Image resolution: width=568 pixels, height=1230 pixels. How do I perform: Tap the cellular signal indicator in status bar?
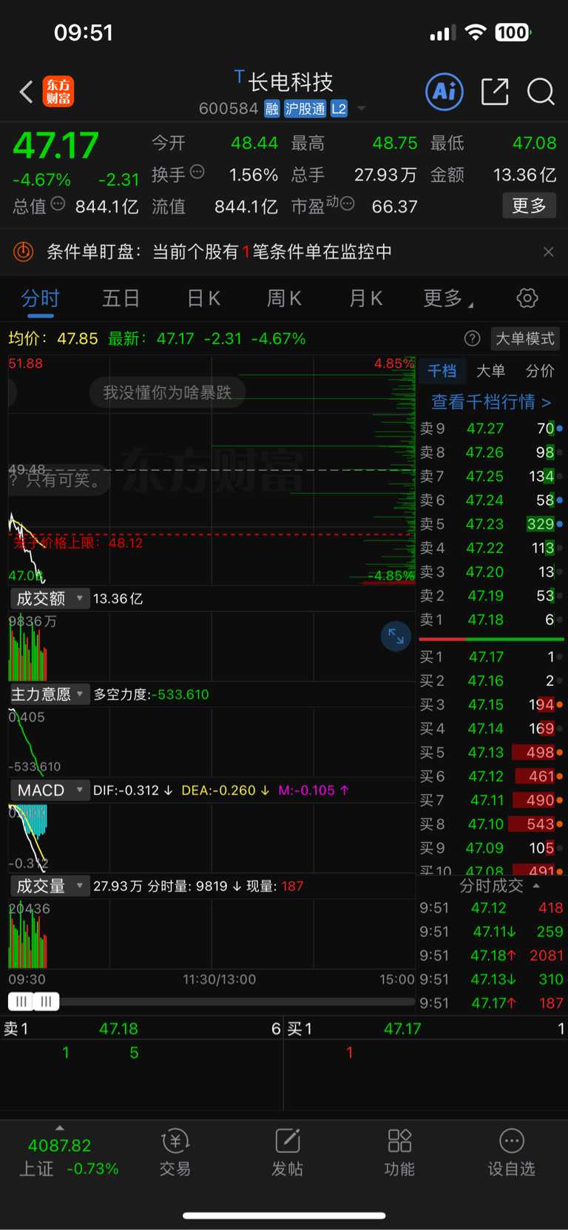442,33
